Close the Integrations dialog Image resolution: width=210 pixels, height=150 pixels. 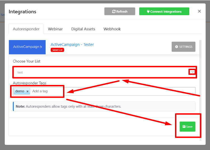coord(199,11)
